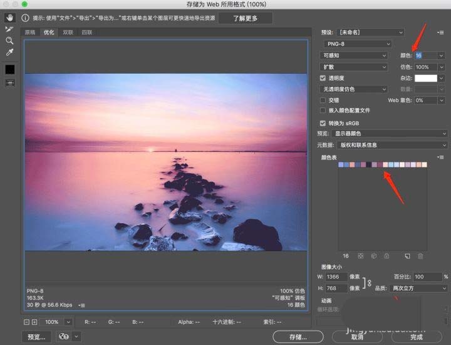This screenshot has height=345, width=451.
Task: Click the info tip icon
Action: (x=25, y=18)
